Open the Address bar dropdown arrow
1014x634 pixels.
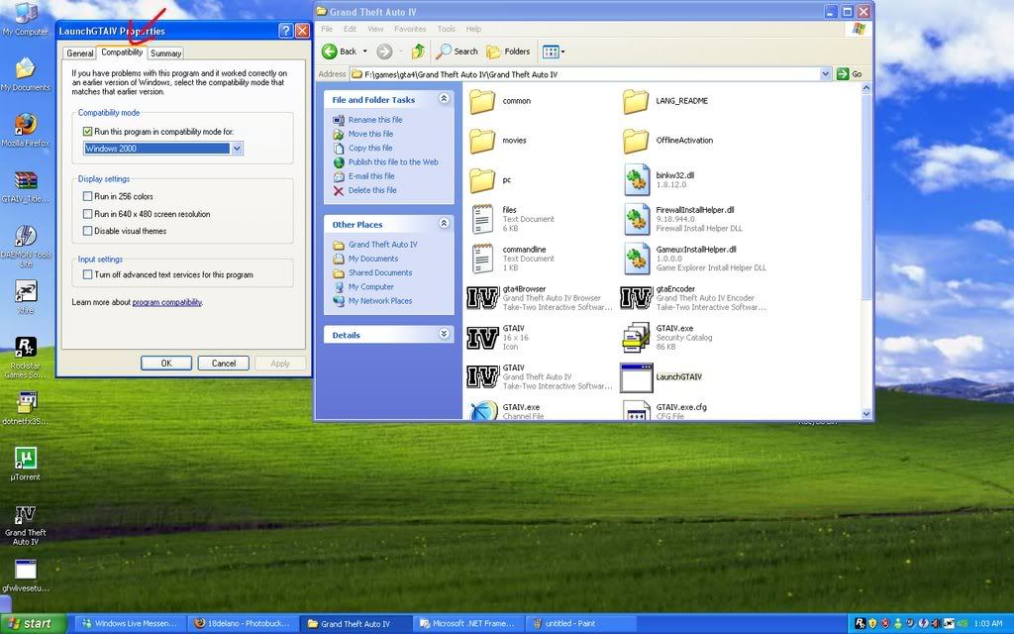(x=825, y=73)
